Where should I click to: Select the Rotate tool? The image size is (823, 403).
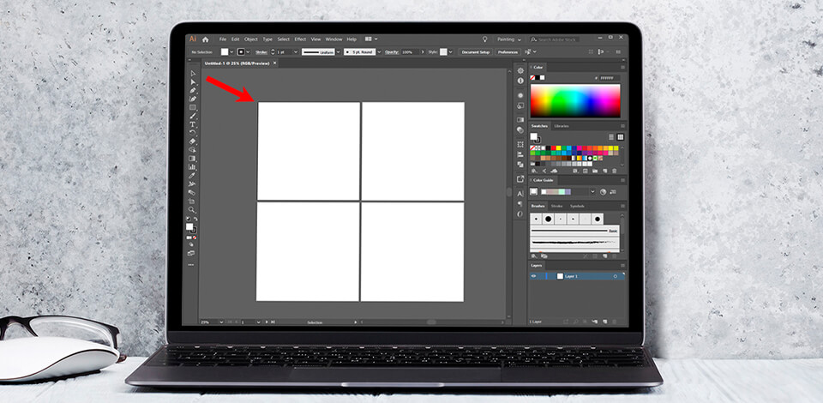pos(193,133)
